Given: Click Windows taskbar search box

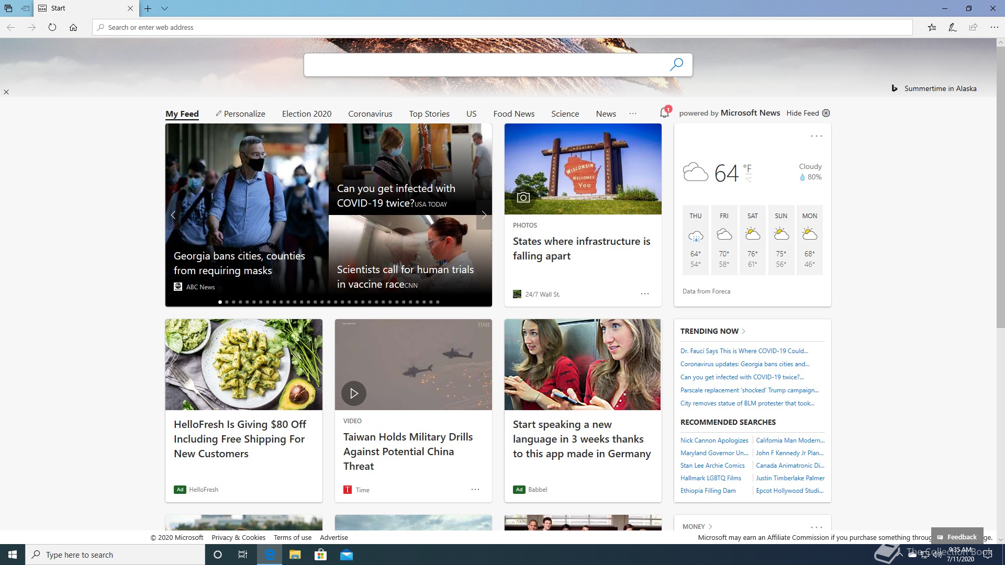Looking at the screenshot, I should tap(115, 555).
